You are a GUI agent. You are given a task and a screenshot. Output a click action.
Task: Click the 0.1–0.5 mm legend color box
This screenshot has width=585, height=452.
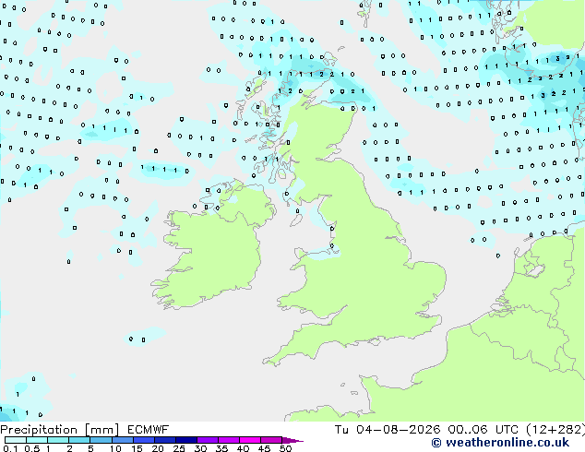click(16, 440)
